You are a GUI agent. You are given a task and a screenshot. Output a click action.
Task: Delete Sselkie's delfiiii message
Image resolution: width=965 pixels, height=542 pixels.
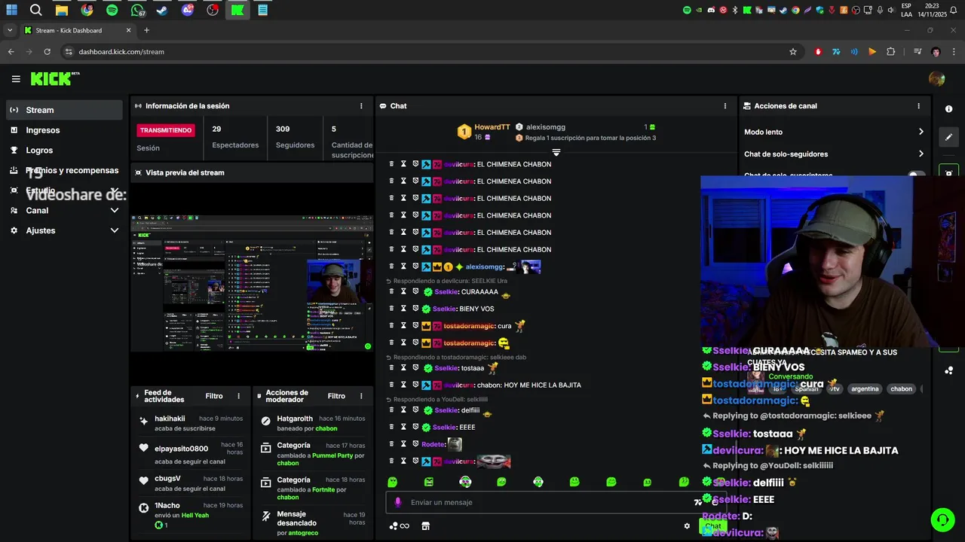click(x=391, y=410)
